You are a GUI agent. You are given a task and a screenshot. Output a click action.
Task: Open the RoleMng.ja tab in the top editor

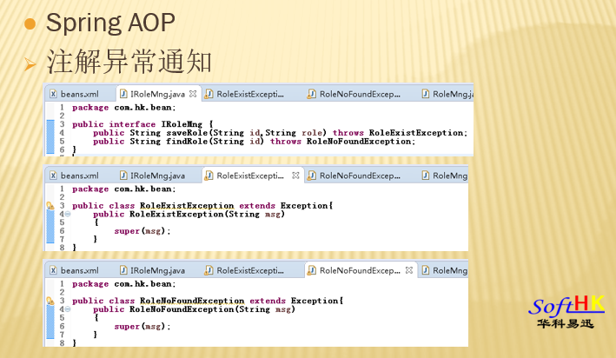(x=447, y=94)
